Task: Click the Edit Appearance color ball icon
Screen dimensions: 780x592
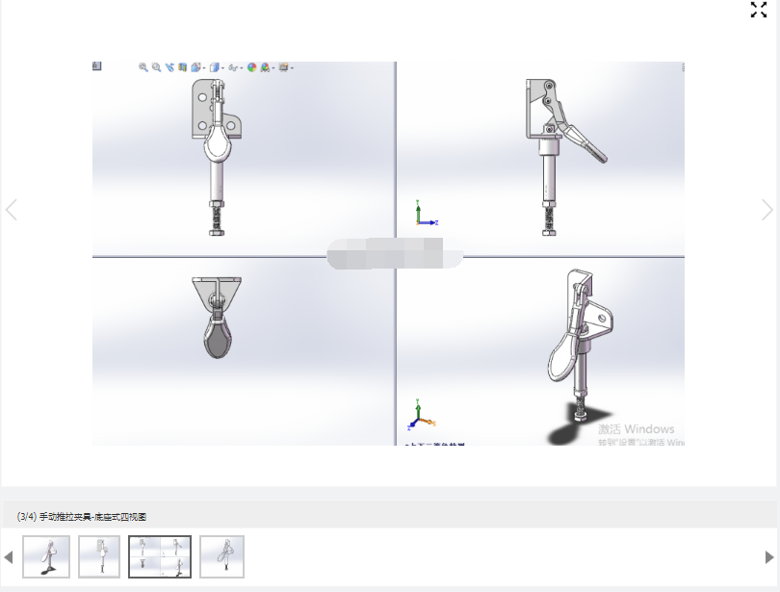Action: click(x=251, y=67)
